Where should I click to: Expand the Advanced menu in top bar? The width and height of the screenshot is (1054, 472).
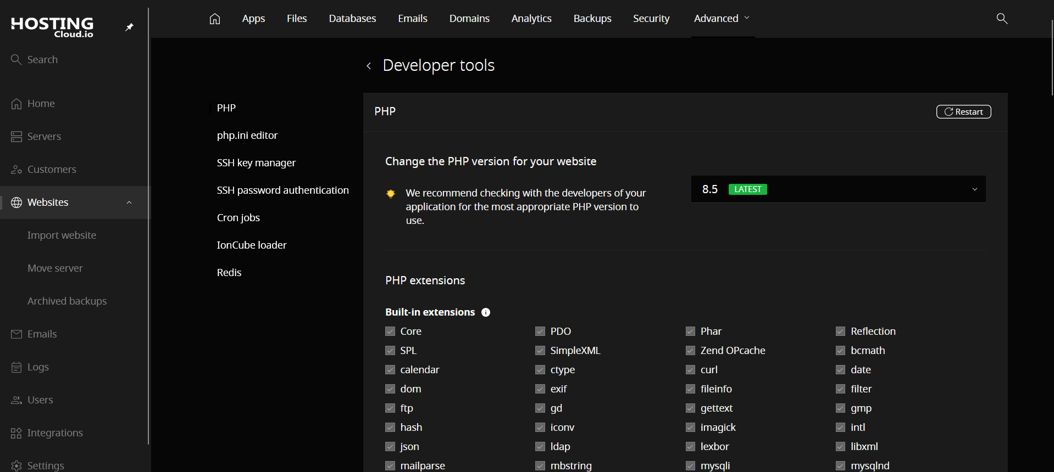click(722, 19)
